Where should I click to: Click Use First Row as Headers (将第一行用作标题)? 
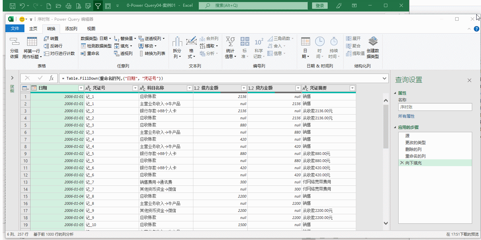tap(32, 48)
